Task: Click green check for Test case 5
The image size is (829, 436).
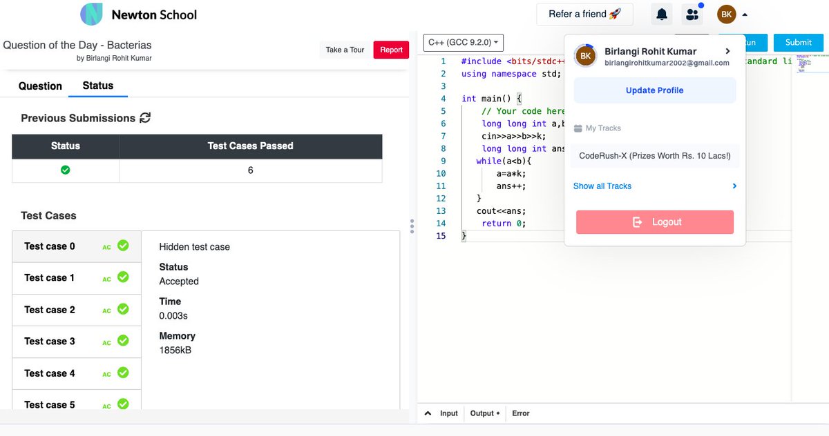Action: coord(123,404)
